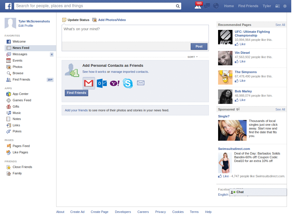Screen dimensions: 295x221
Task: Select other email envelope icon
Action: click(141, 83)
